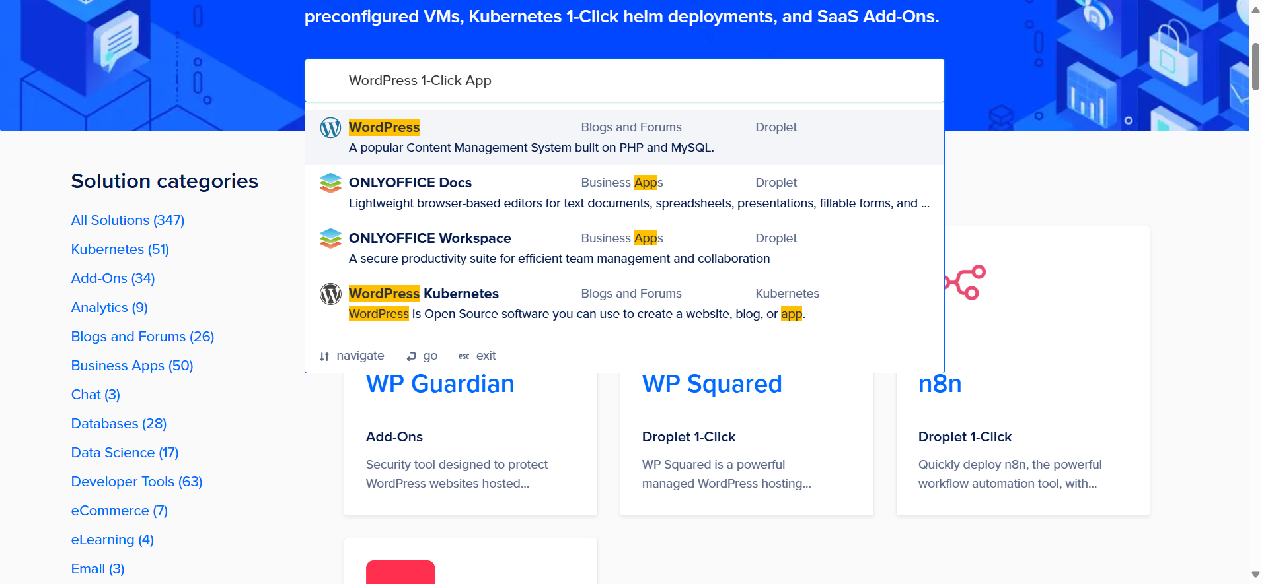This screenshot has height=584, width=1262.
Task: Click the 'navigate' hint in search footer
Action: point(352,356)
